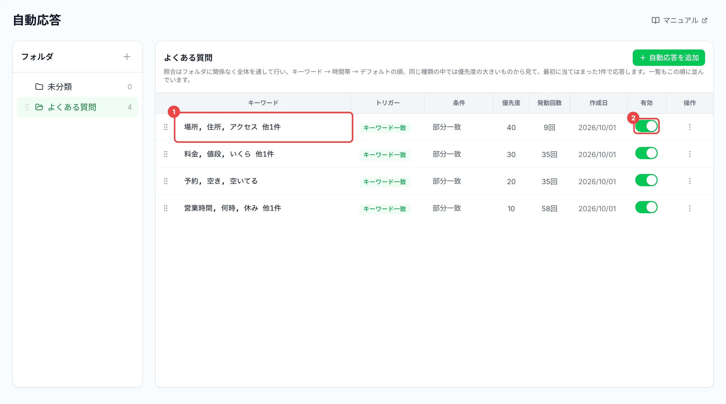Click the 優先度 column header
726x404 pixels.
[x=511, y=103]
